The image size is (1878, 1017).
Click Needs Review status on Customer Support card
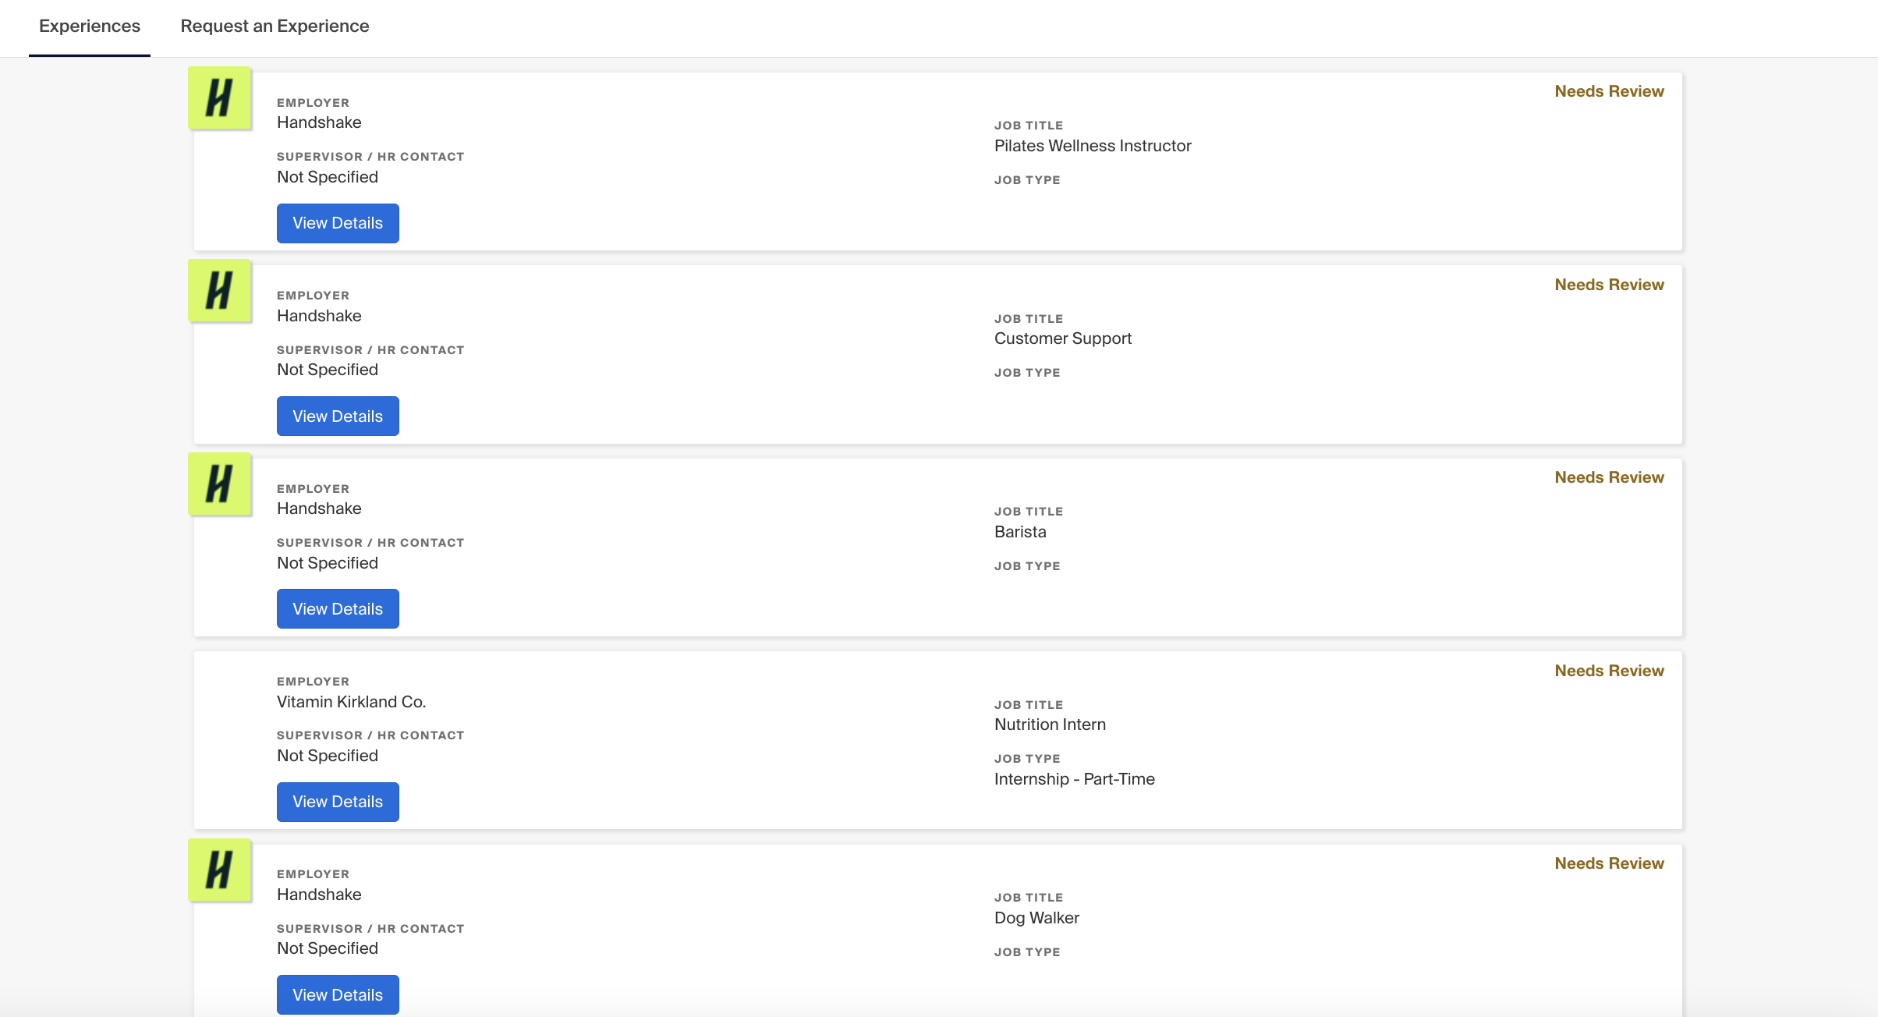(1609, 285)
